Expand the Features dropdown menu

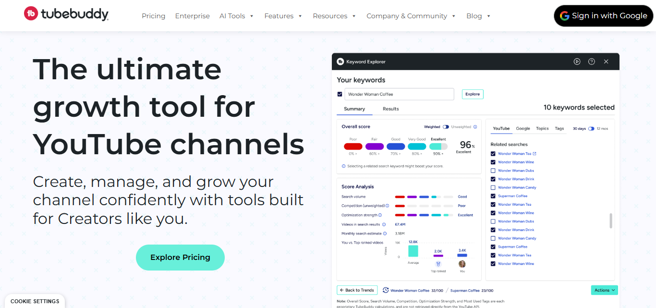click(x=283, y=16)
